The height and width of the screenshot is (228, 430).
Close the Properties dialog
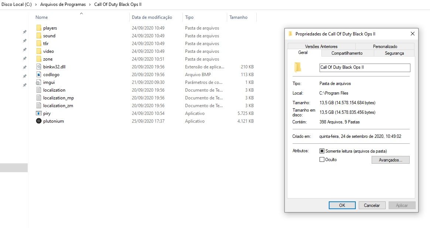click(x=412, y=34)
